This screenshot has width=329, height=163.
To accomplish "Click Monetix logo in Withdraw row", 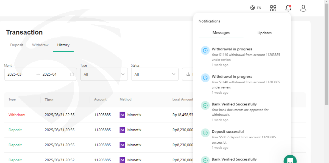I will (x=122, y=115).
